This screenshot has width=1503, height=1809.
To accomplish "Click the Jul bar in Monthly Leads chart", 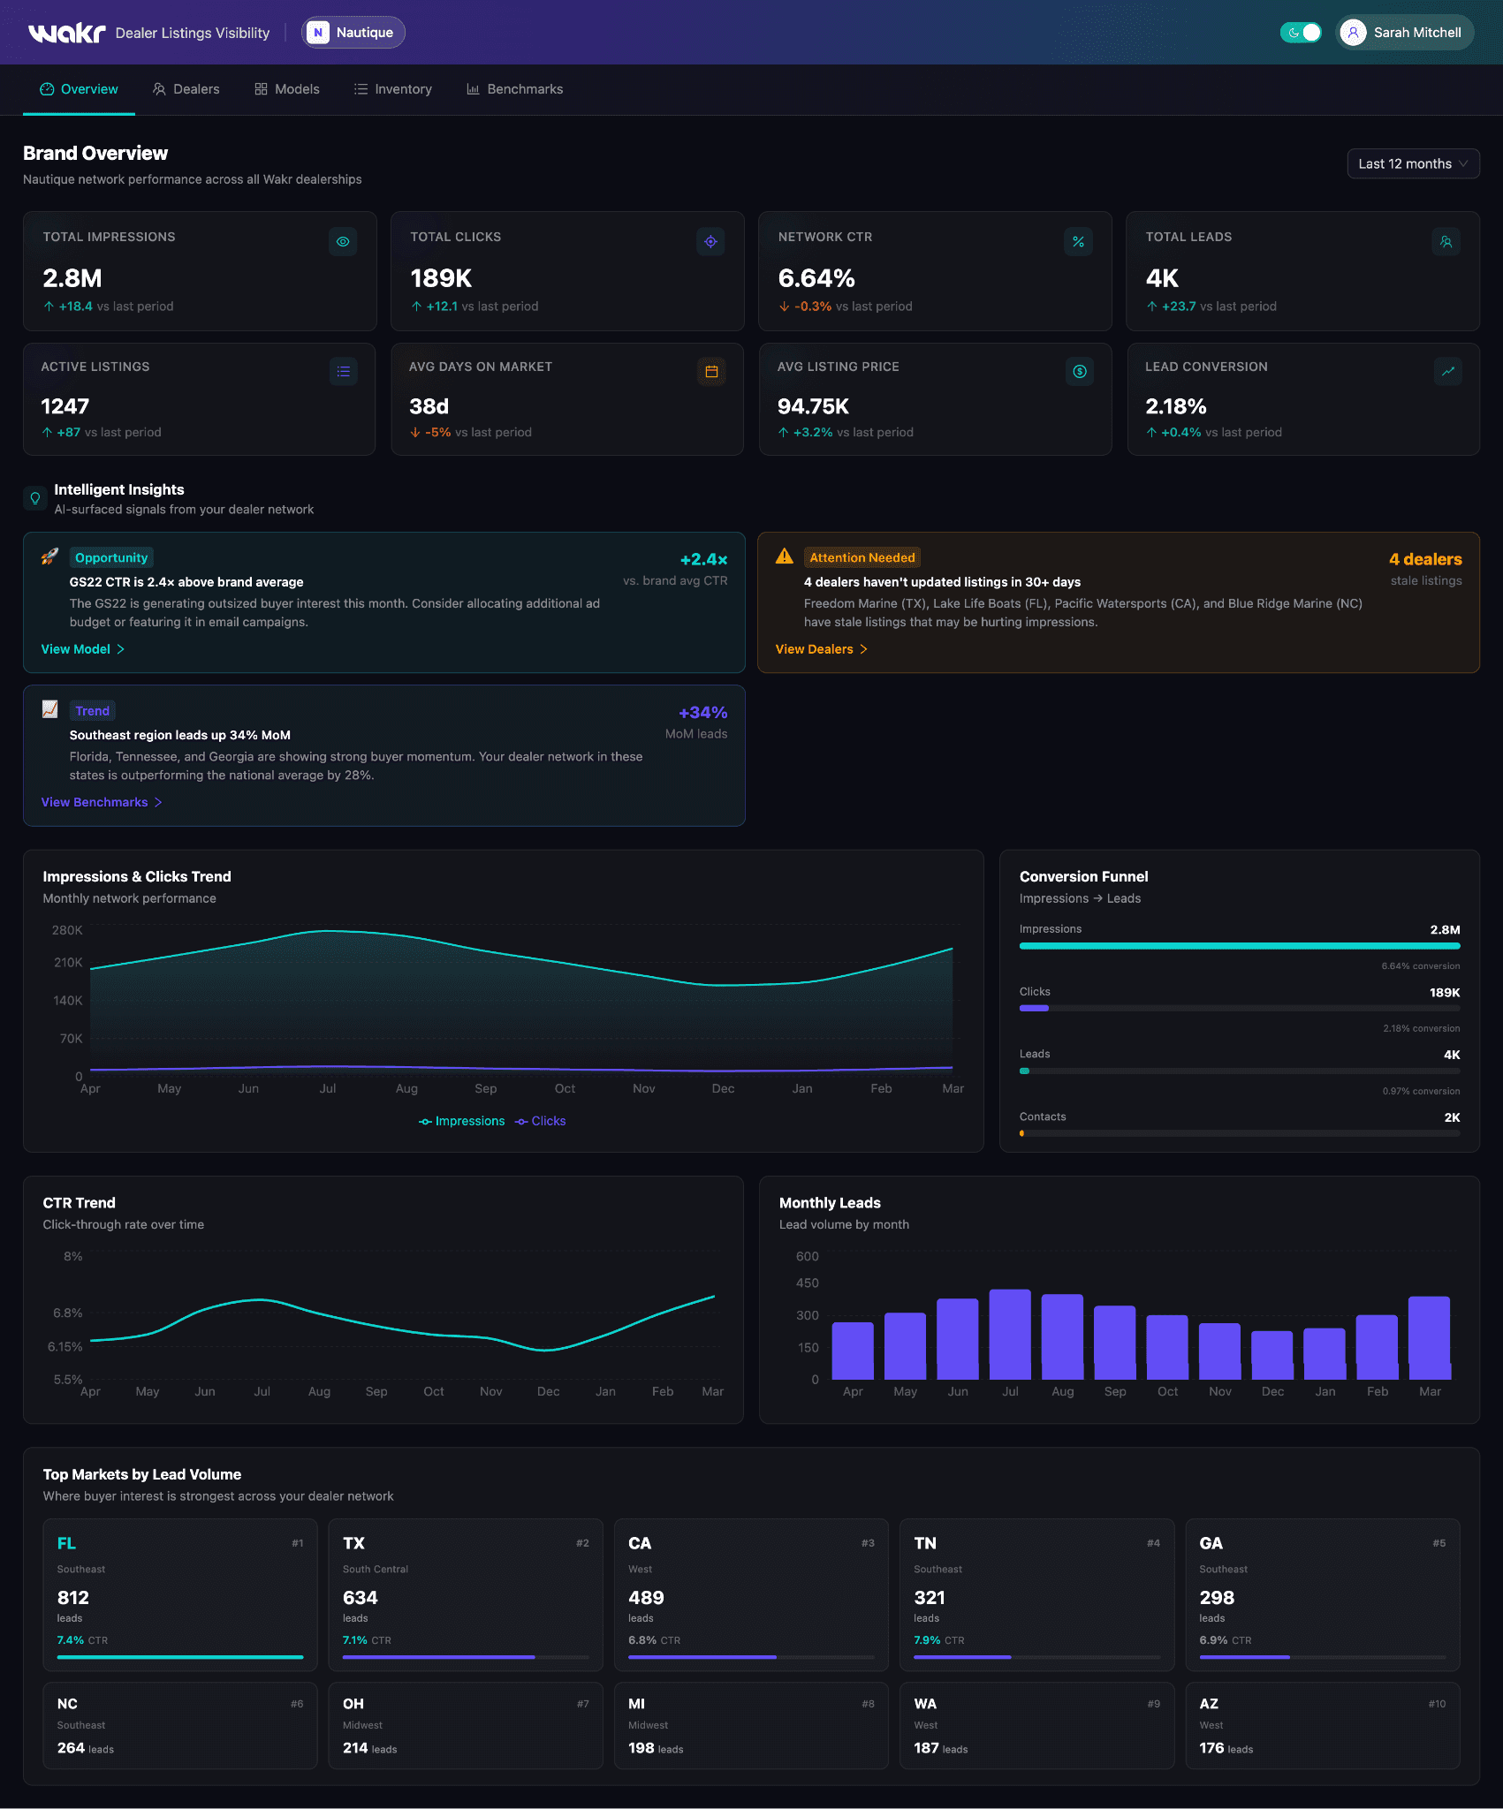I will (x=1010, y=1335).
